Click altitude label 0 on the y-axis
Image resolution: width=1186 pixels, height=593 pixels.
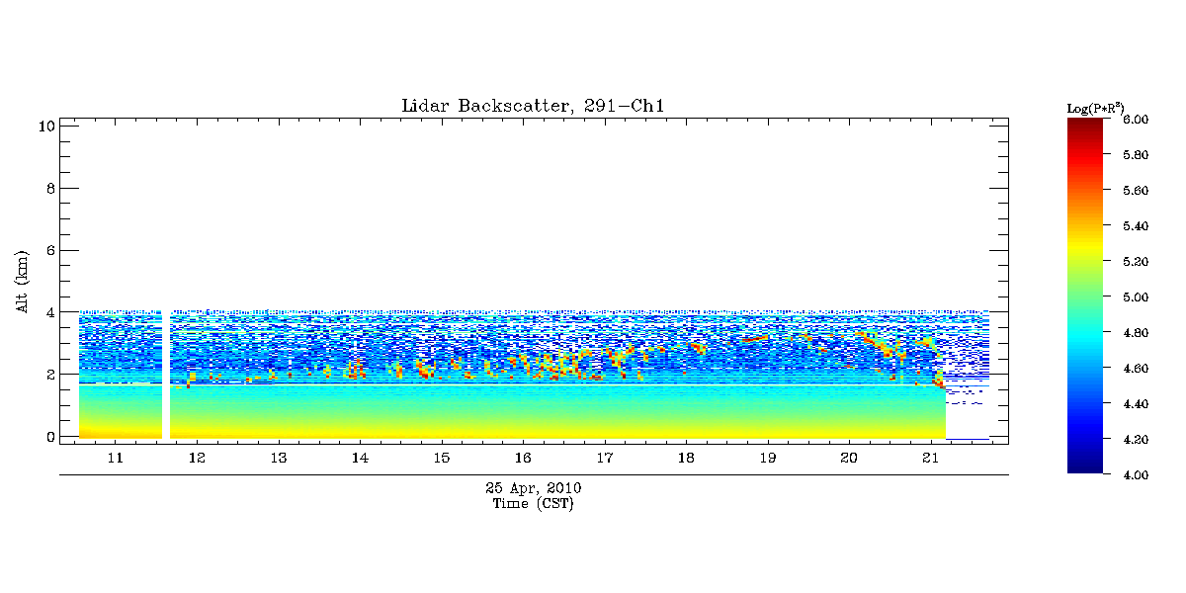(48, 436)
